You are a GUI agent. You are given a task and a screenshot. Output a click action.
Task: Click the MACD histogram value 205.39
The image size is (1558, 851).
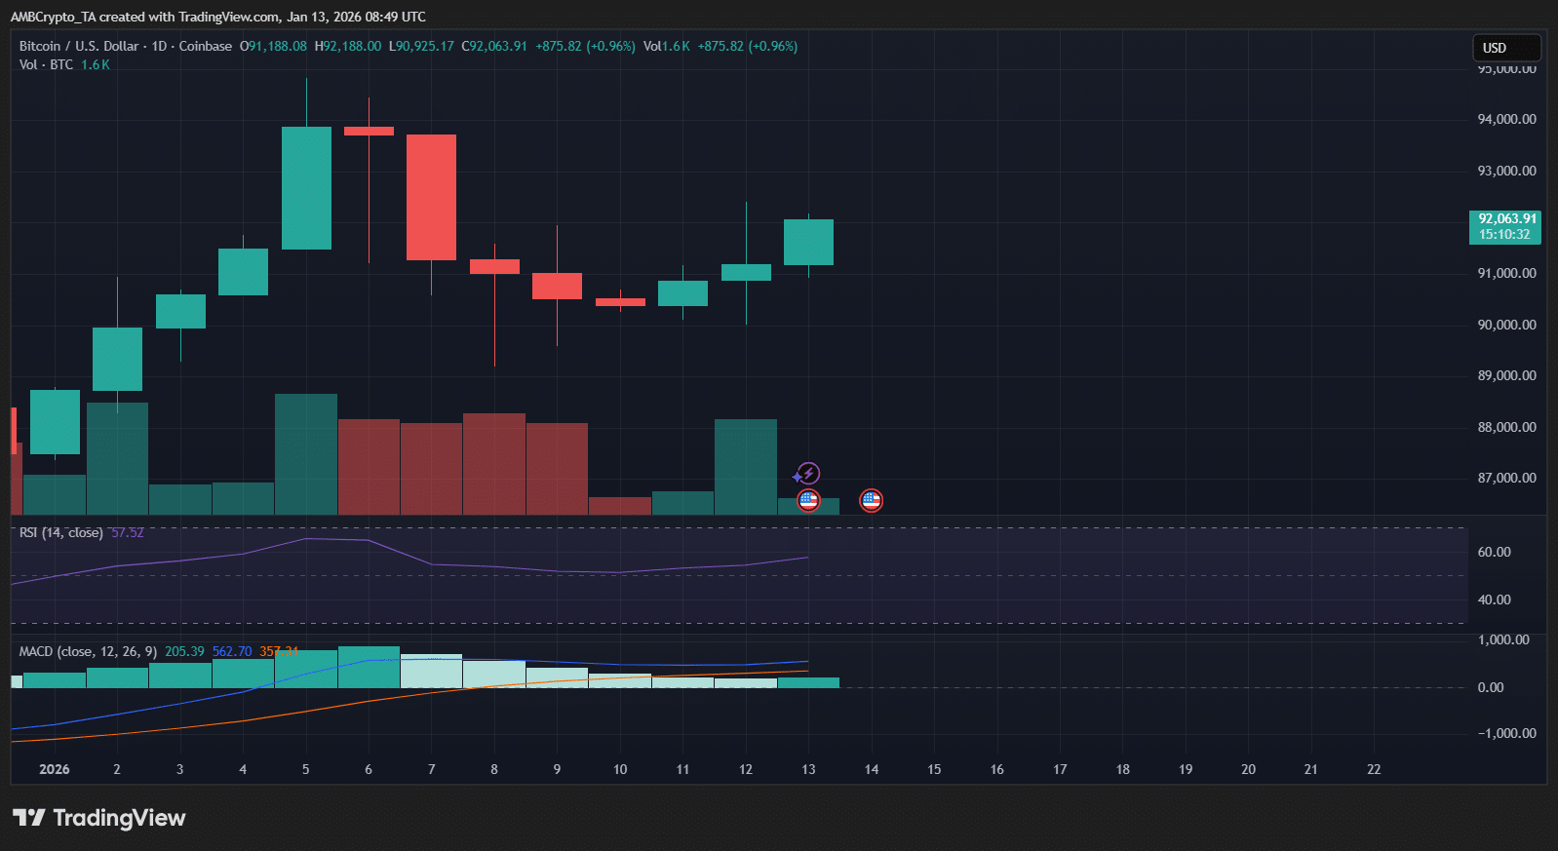[x=184, y=651]
